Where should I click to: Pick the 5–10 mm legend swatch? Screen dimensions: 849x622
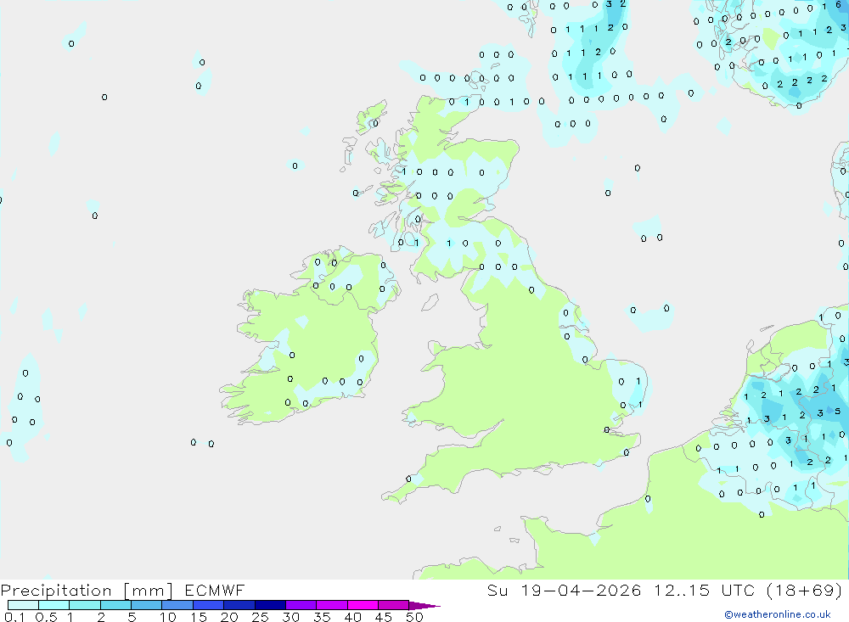[x=147, y=605]
